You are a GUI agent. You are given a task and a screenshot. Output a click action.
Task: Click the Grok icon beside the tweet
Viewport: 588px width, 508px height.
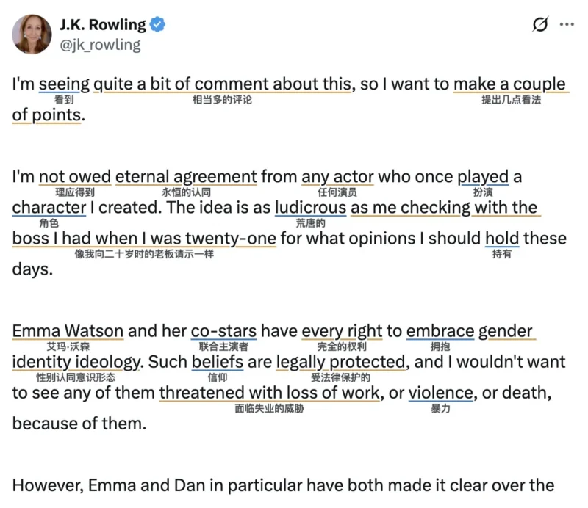tap(540, 25)
